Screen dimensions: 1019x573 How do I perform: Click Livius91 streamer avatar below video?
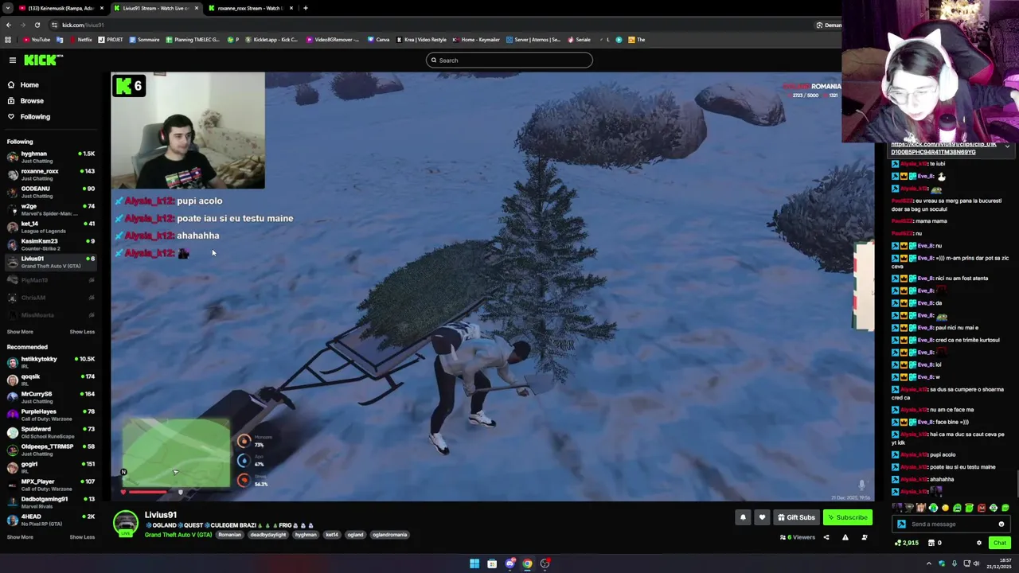[x=125, y=523]
